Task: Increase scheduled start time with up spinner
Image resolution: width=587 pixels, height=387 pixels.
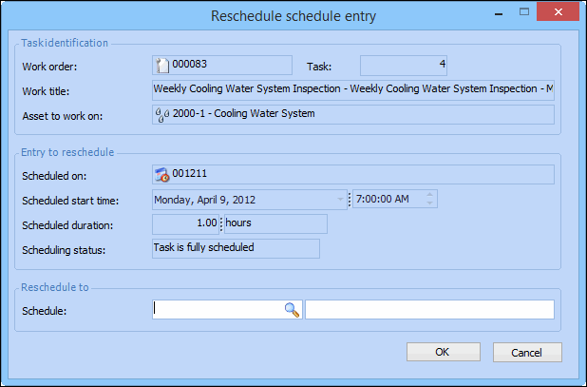Action: point(429,195)
